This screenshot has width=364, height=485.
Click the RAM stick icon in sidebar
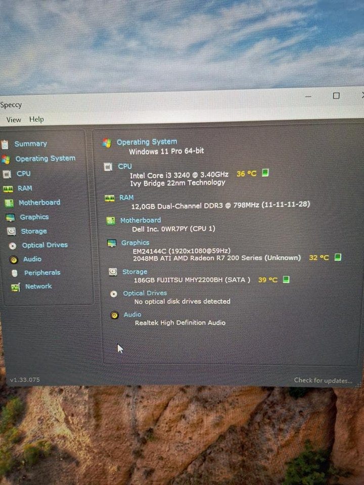point(8,188)
